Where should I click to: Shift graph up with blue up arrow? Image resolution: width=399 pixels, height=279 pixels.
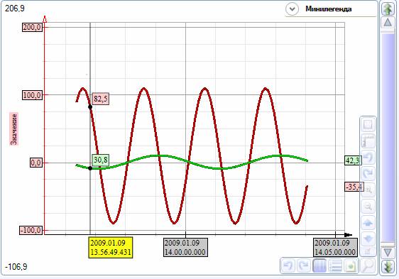pyautogui.click(x=368, y=222)
